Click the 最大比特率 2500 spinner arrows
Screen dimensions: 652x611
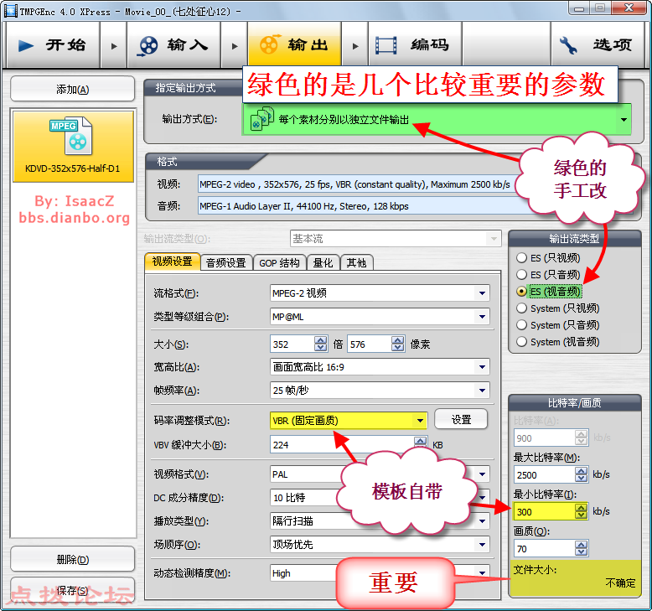pyautogui.click(x=582, y=474)
